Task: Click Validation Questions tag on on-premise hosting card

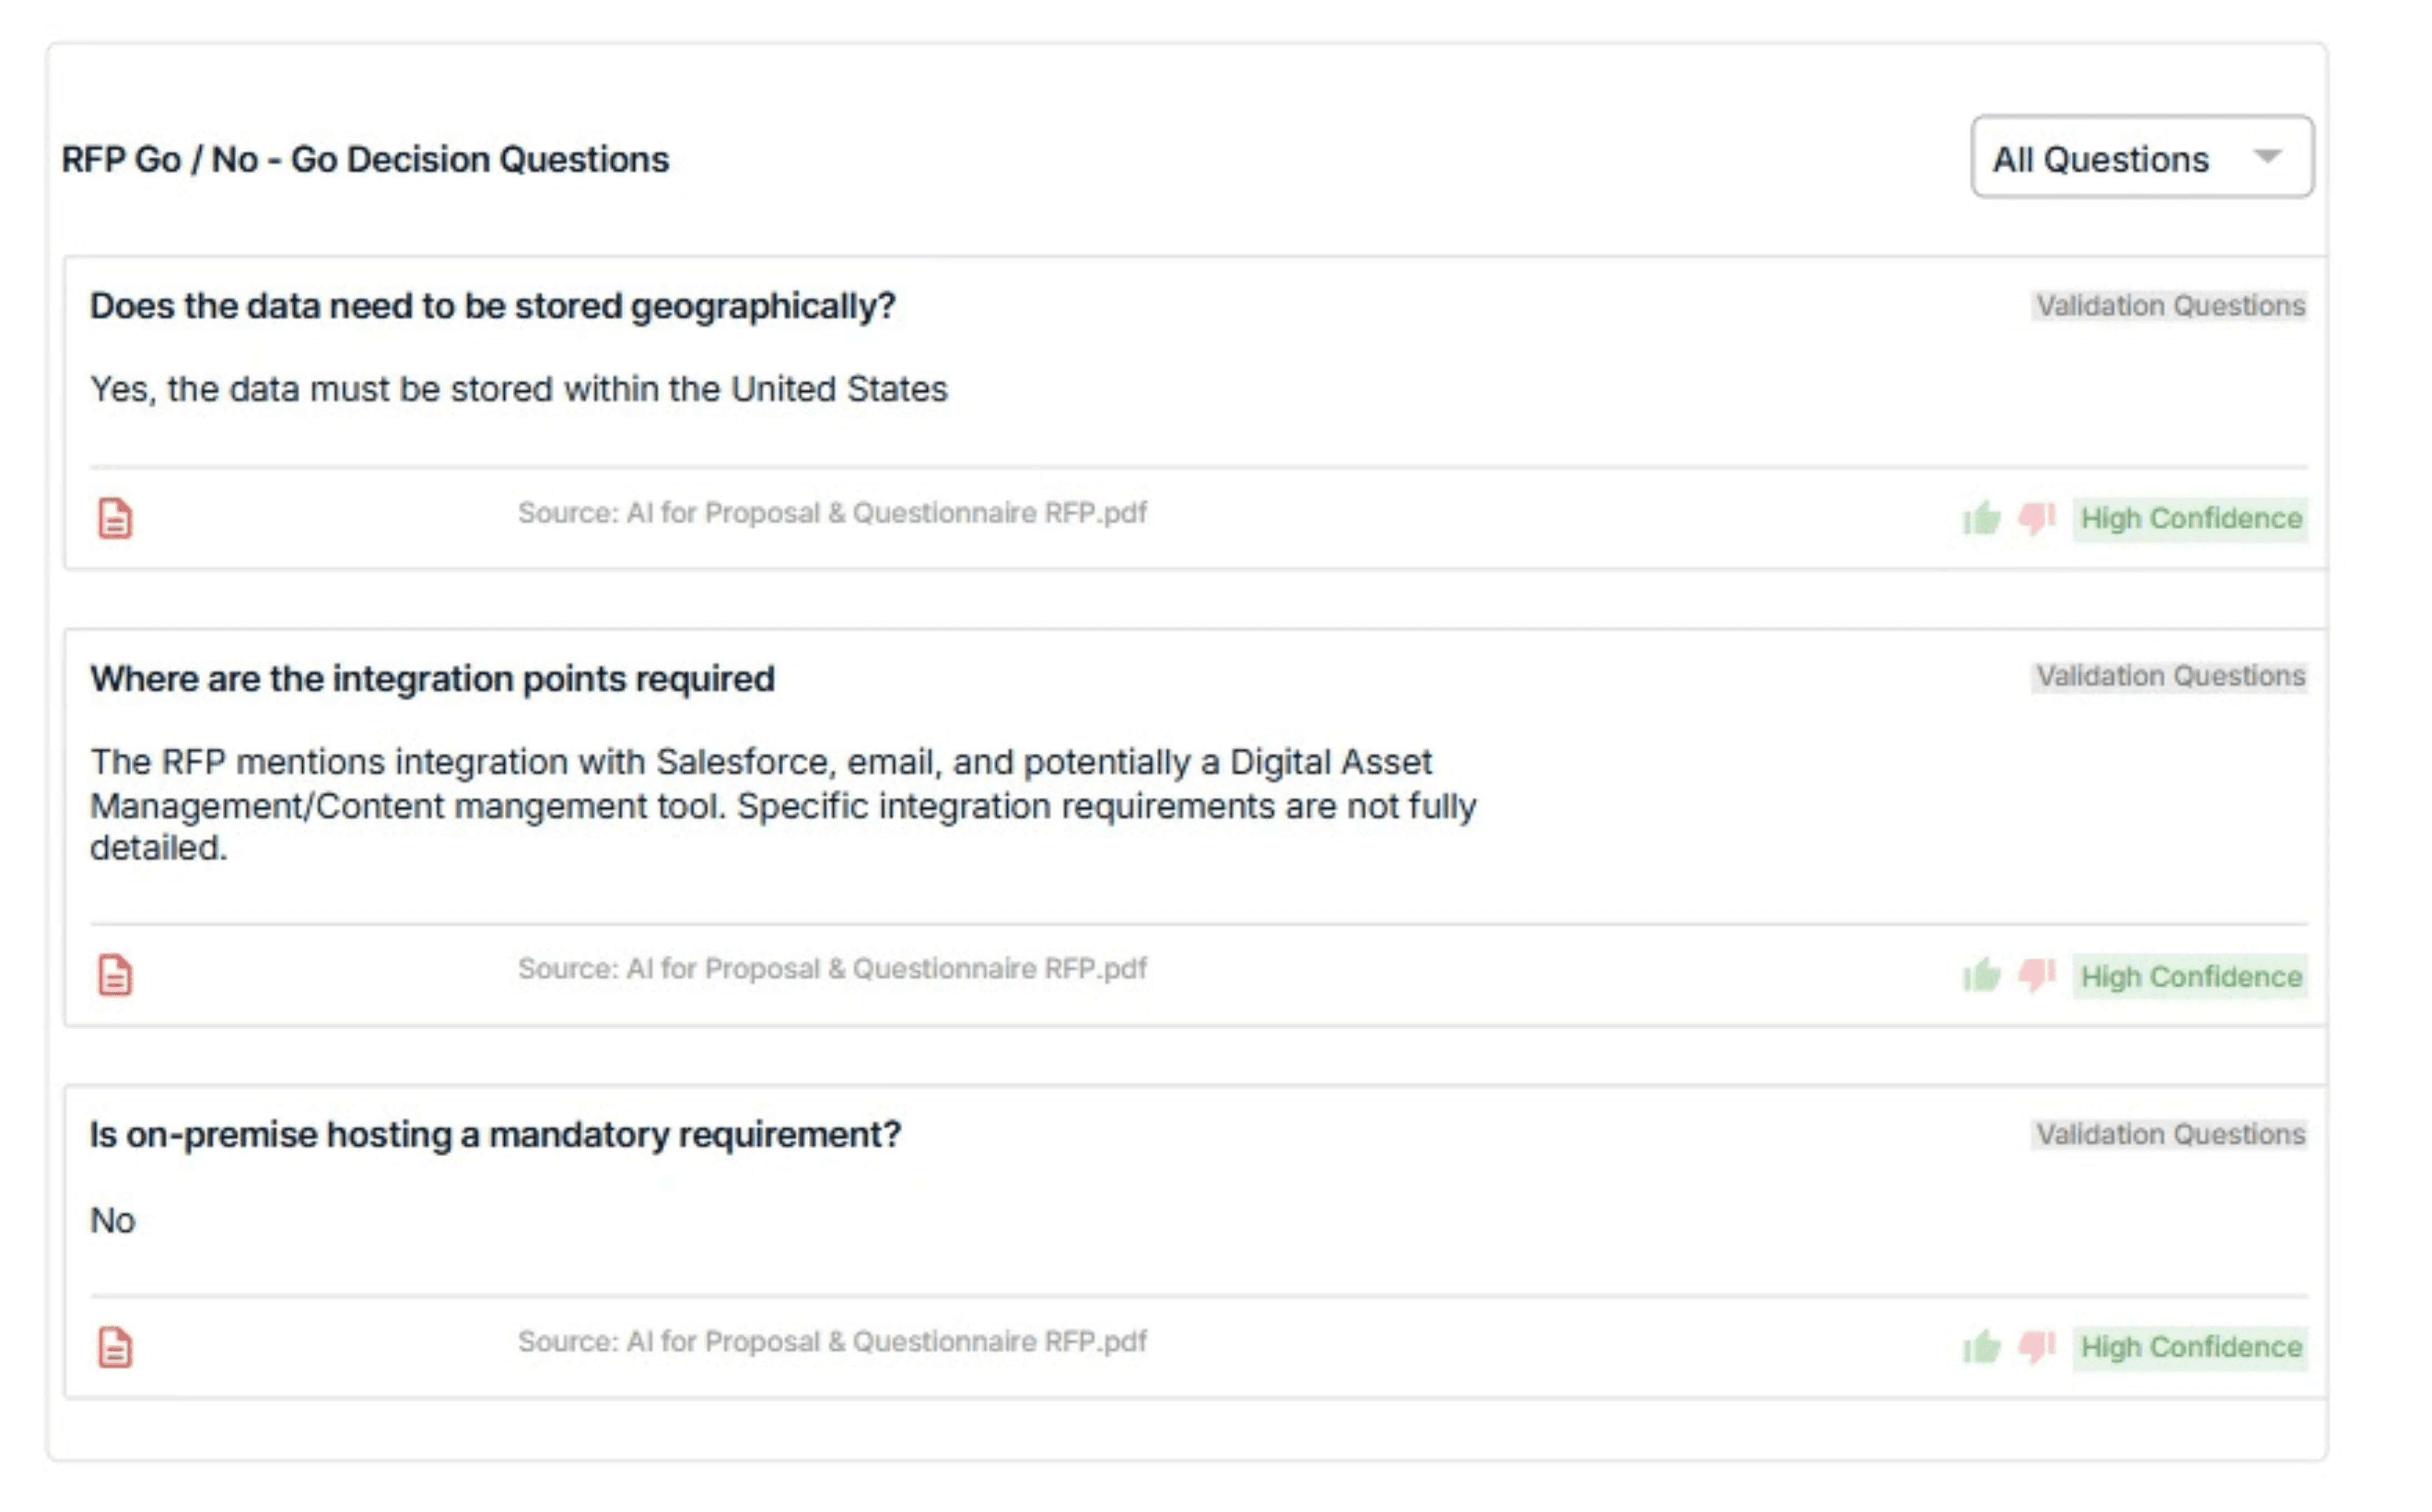Action: point(2170,1134)
